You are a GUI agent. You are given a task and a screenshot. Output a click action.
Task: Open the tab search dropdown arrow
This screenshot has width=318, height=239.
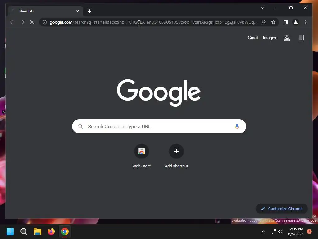[262, 8]
